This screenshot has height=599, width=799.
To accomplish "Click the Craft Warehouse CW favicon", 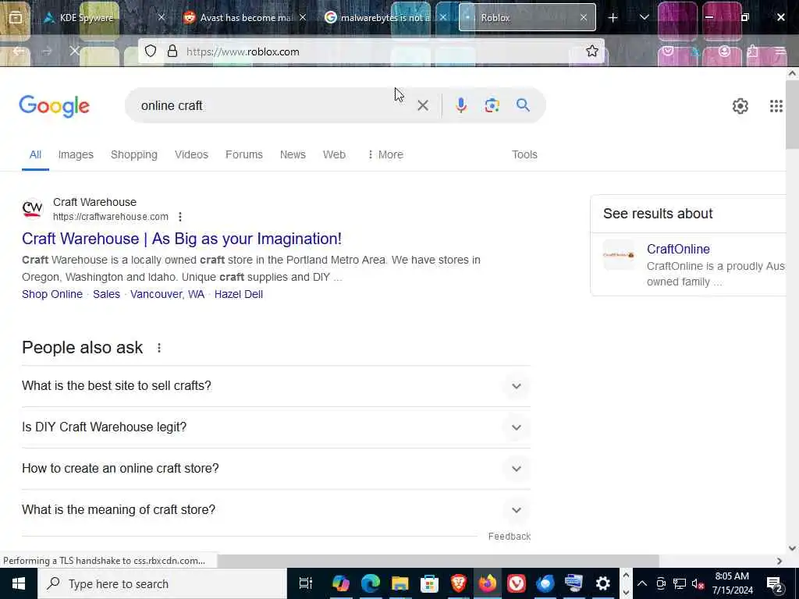I will pyautogui.click(x=32, y=209).
